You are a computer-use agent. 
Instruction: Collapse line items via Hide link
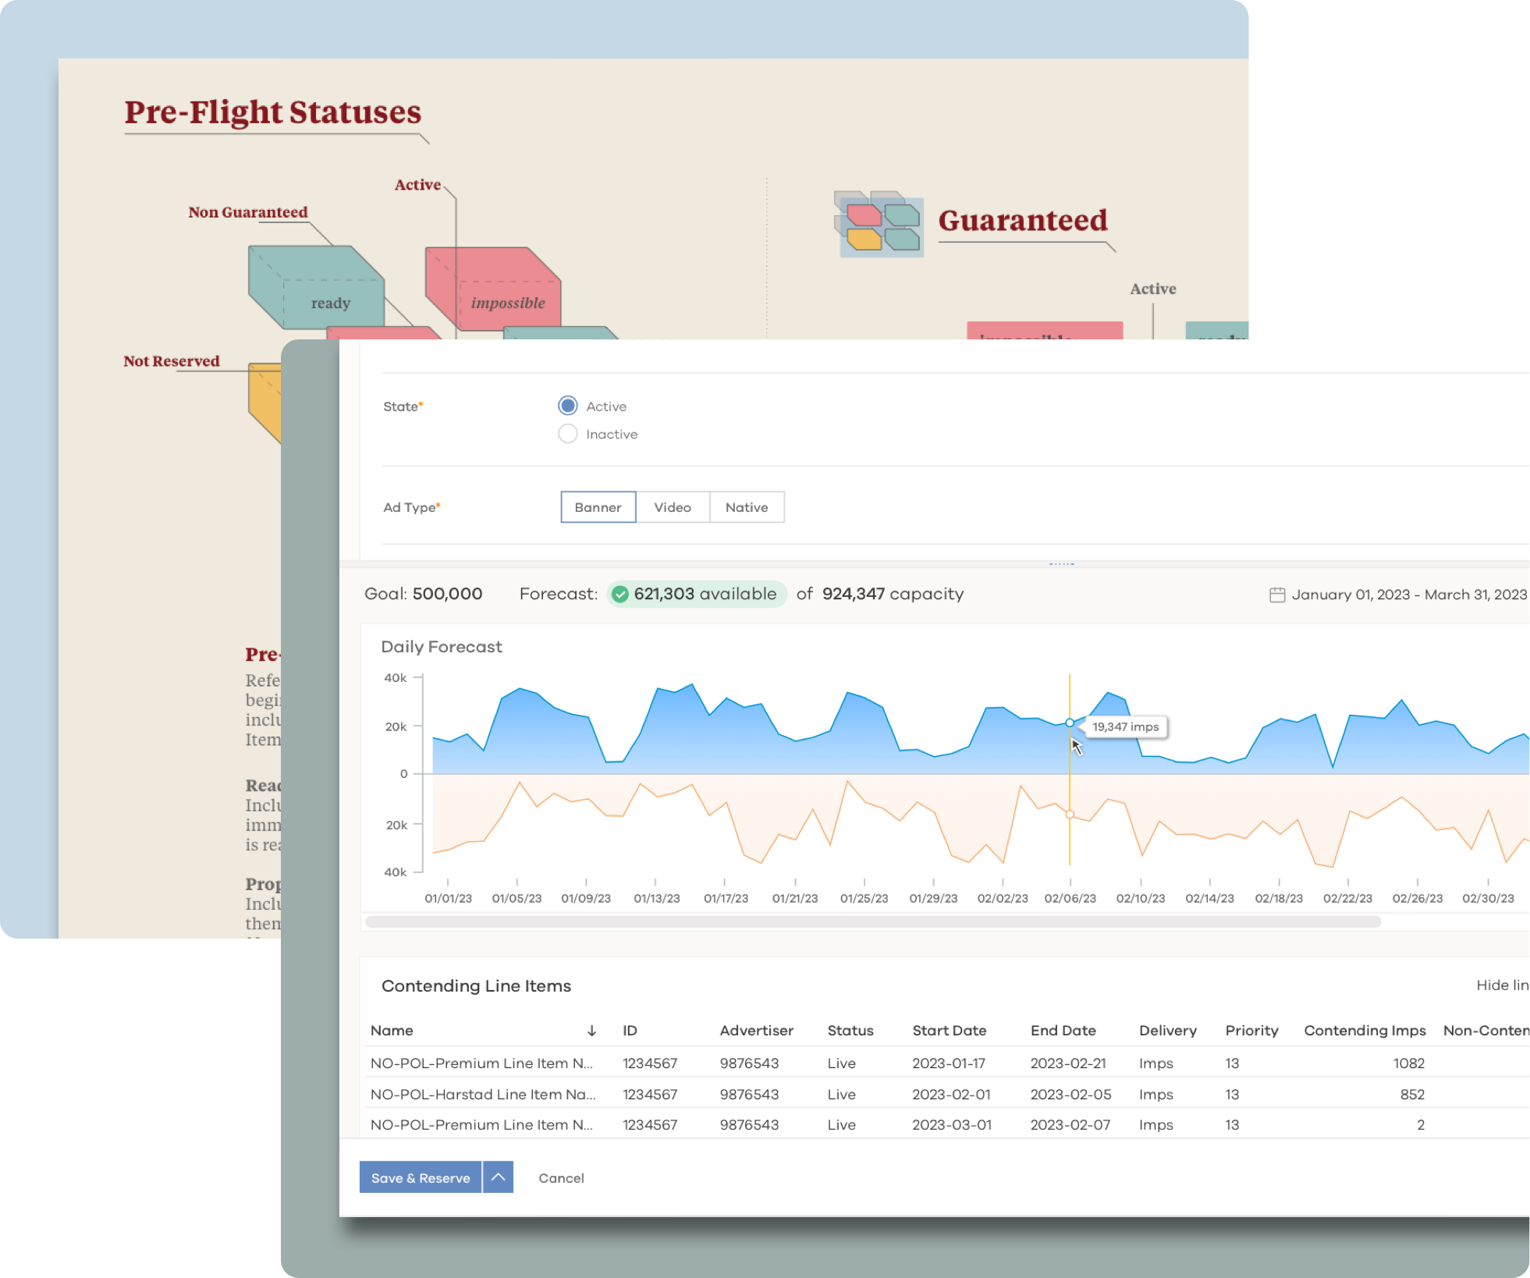(1502, 985)
